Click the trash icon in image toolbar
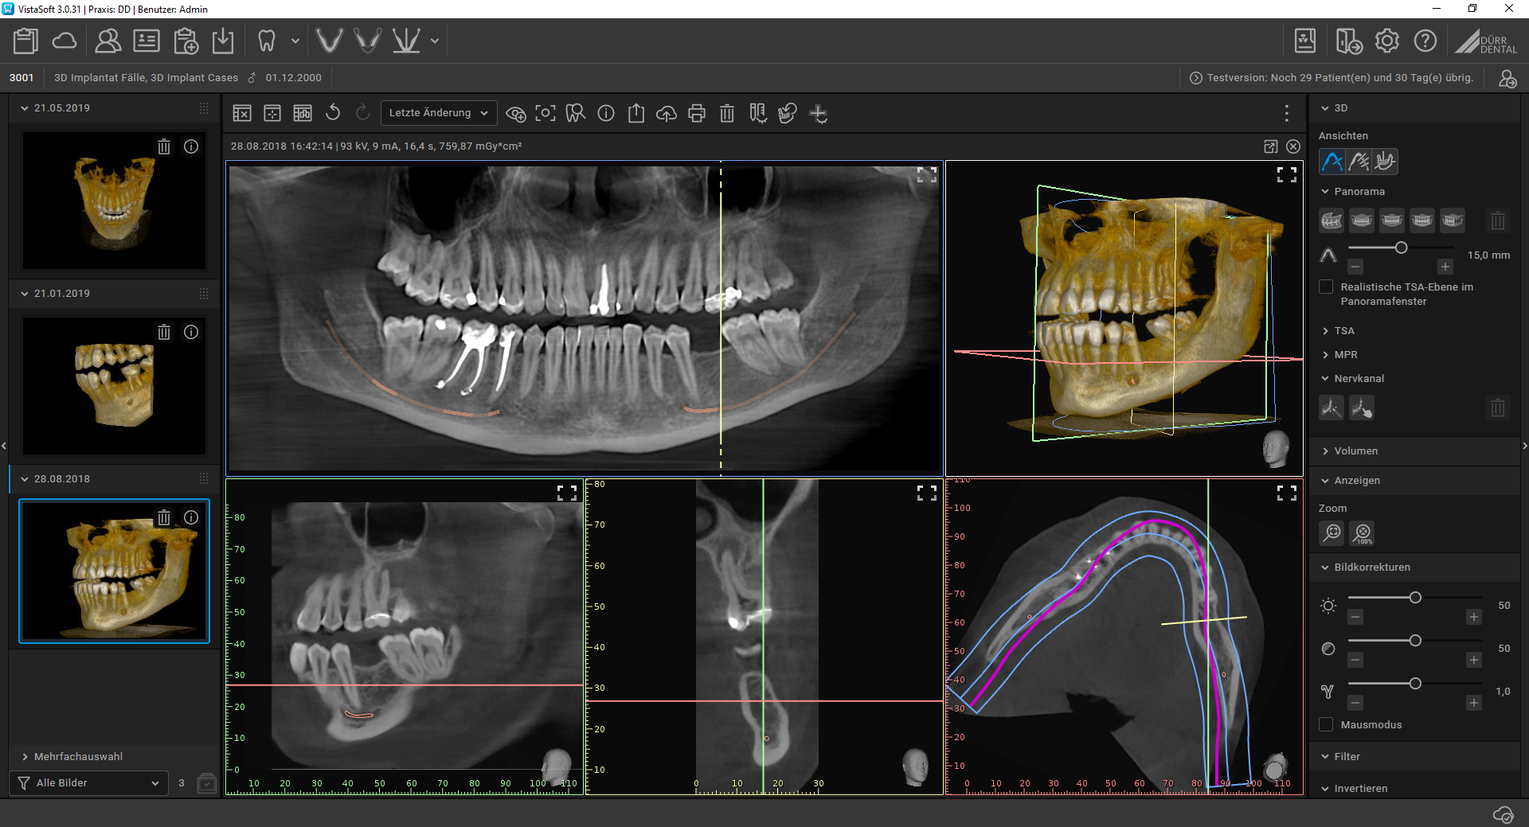1529x827 pixels. (x=727, y=114)
